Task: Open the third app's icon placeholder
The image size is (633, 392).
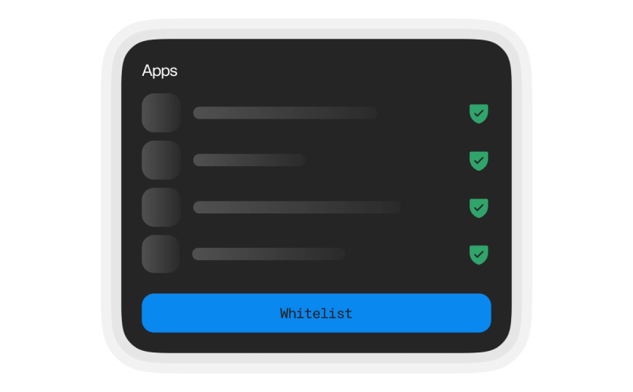Action: coord(161,207)
